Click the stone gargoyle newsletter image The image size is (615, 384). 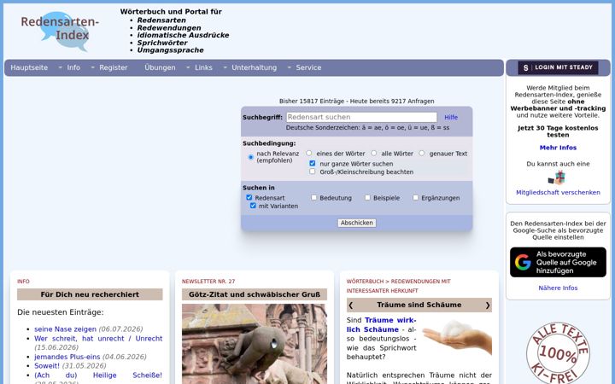tap(255, 344)
